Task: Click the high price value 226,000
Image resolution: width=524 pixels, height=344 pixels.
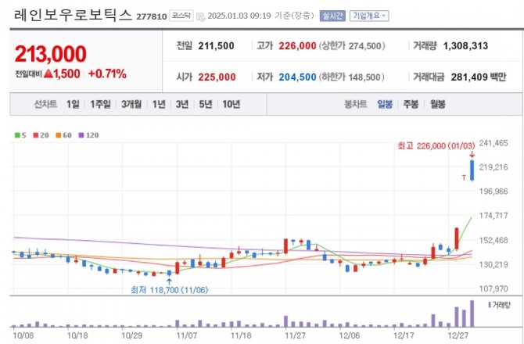Action: 297,46
